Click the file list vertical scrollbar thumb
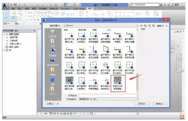Viewport: 188px width, 121px height. (x=137, y=82)
